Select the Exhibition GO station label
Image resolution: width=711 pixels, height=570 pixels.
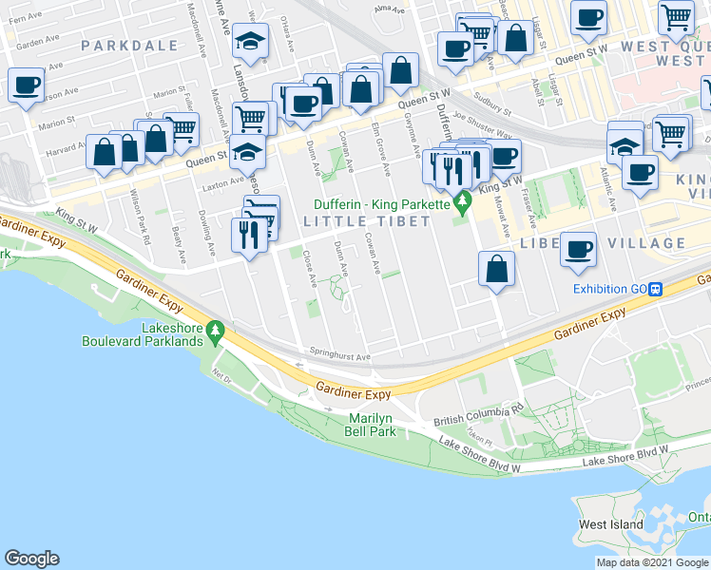point(610,290)
